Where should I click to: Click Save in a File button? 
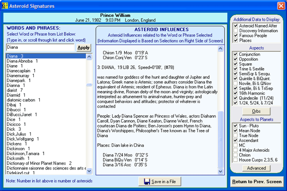(160, 182)
